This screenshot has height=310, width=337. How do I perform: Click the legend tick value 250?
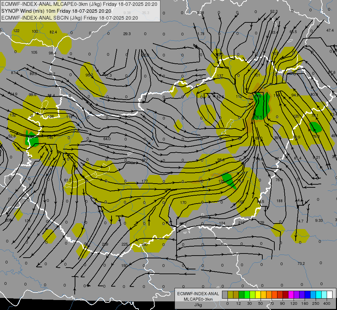point(316,303)
